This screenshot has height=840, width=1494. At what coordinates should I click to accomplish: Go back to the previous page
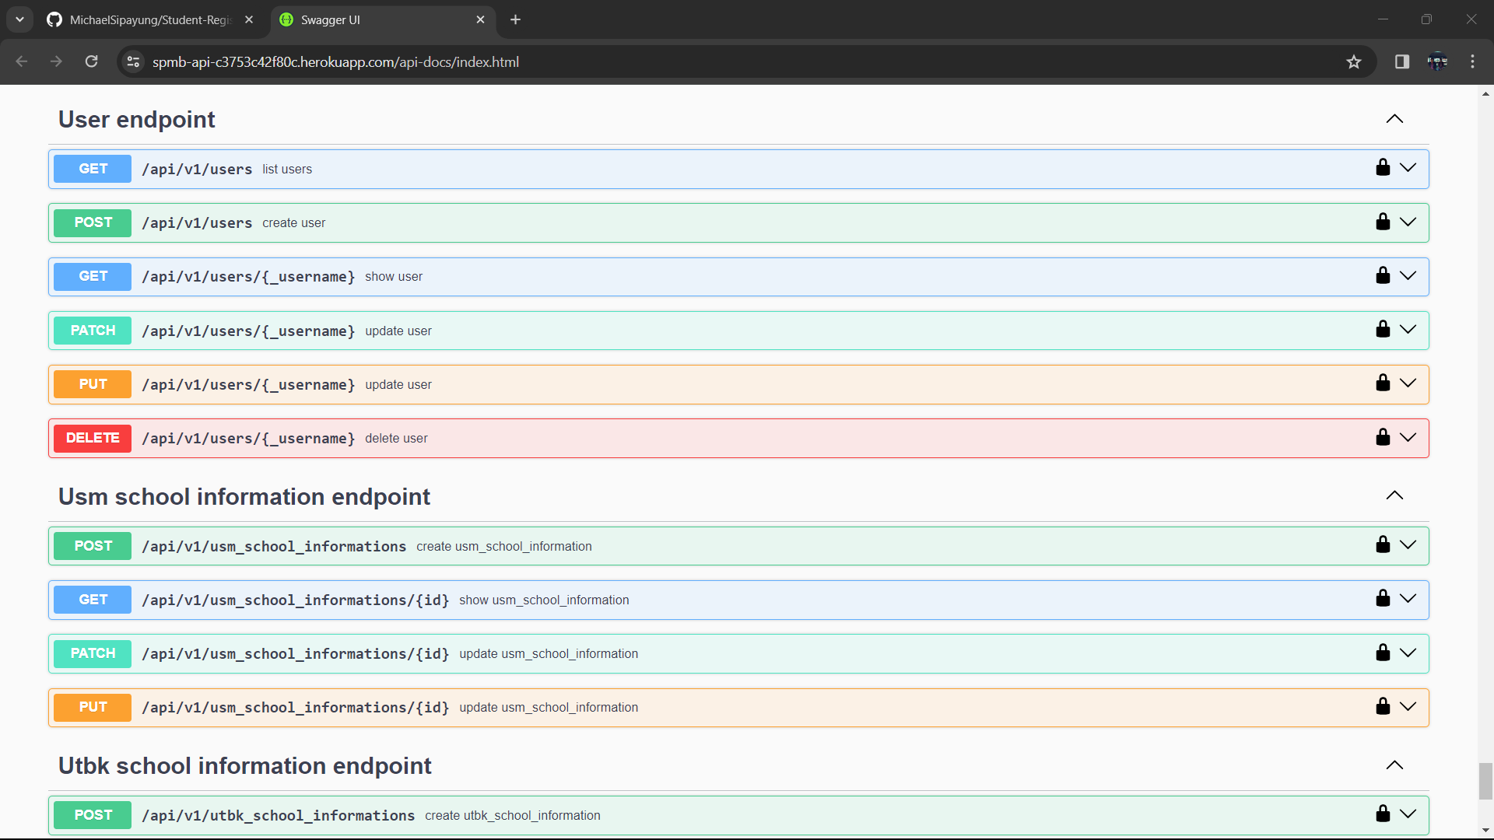click(22, 61)
